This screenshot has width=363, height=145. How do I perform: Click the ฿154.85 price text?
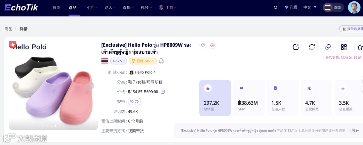[135, 92]
